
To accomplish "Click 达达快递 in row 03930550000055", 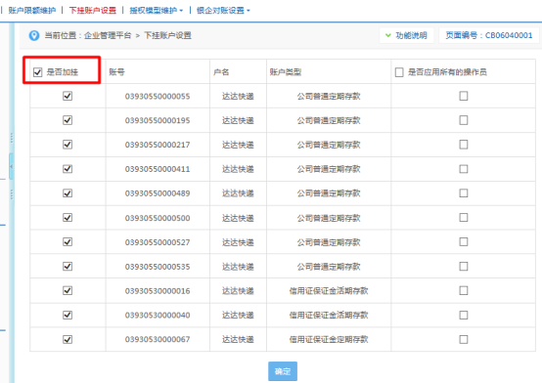I will pos(238,96).
